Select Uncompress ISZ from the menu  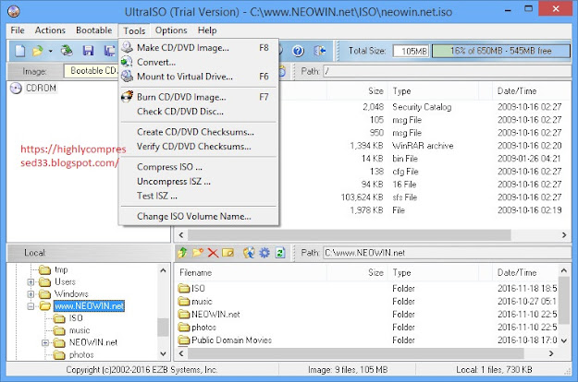tap(198, 181)
